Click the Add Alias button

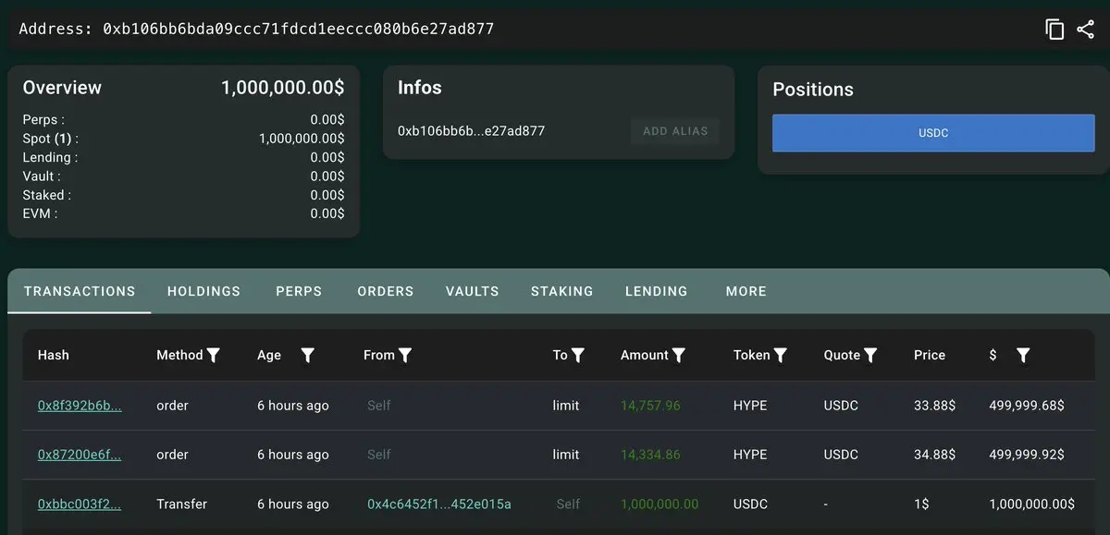click(675, 131)
